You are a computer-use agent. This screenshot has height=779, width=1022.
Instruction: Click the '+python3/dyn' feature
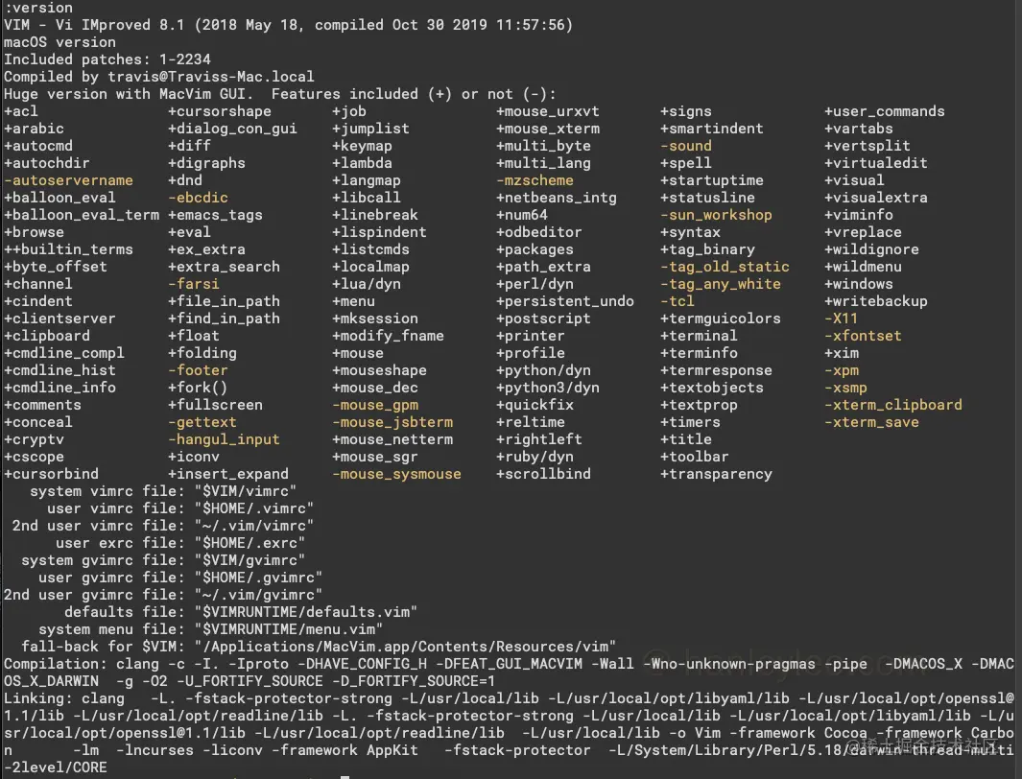pyautogui.click(x=548, y=388)
